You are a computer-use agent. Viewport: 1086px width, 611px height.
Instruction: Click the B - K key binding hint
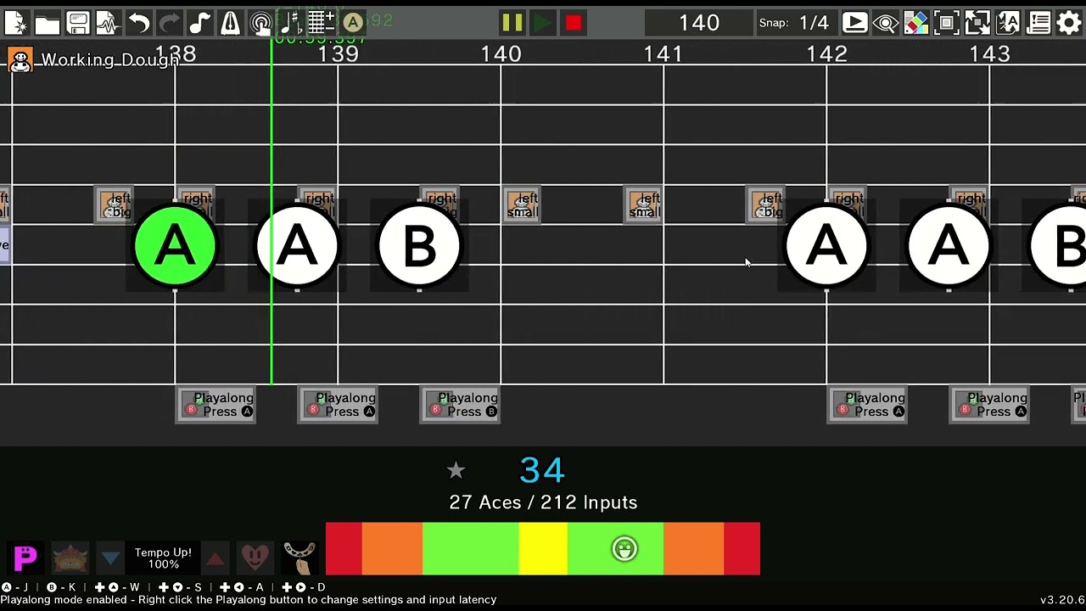61,587
